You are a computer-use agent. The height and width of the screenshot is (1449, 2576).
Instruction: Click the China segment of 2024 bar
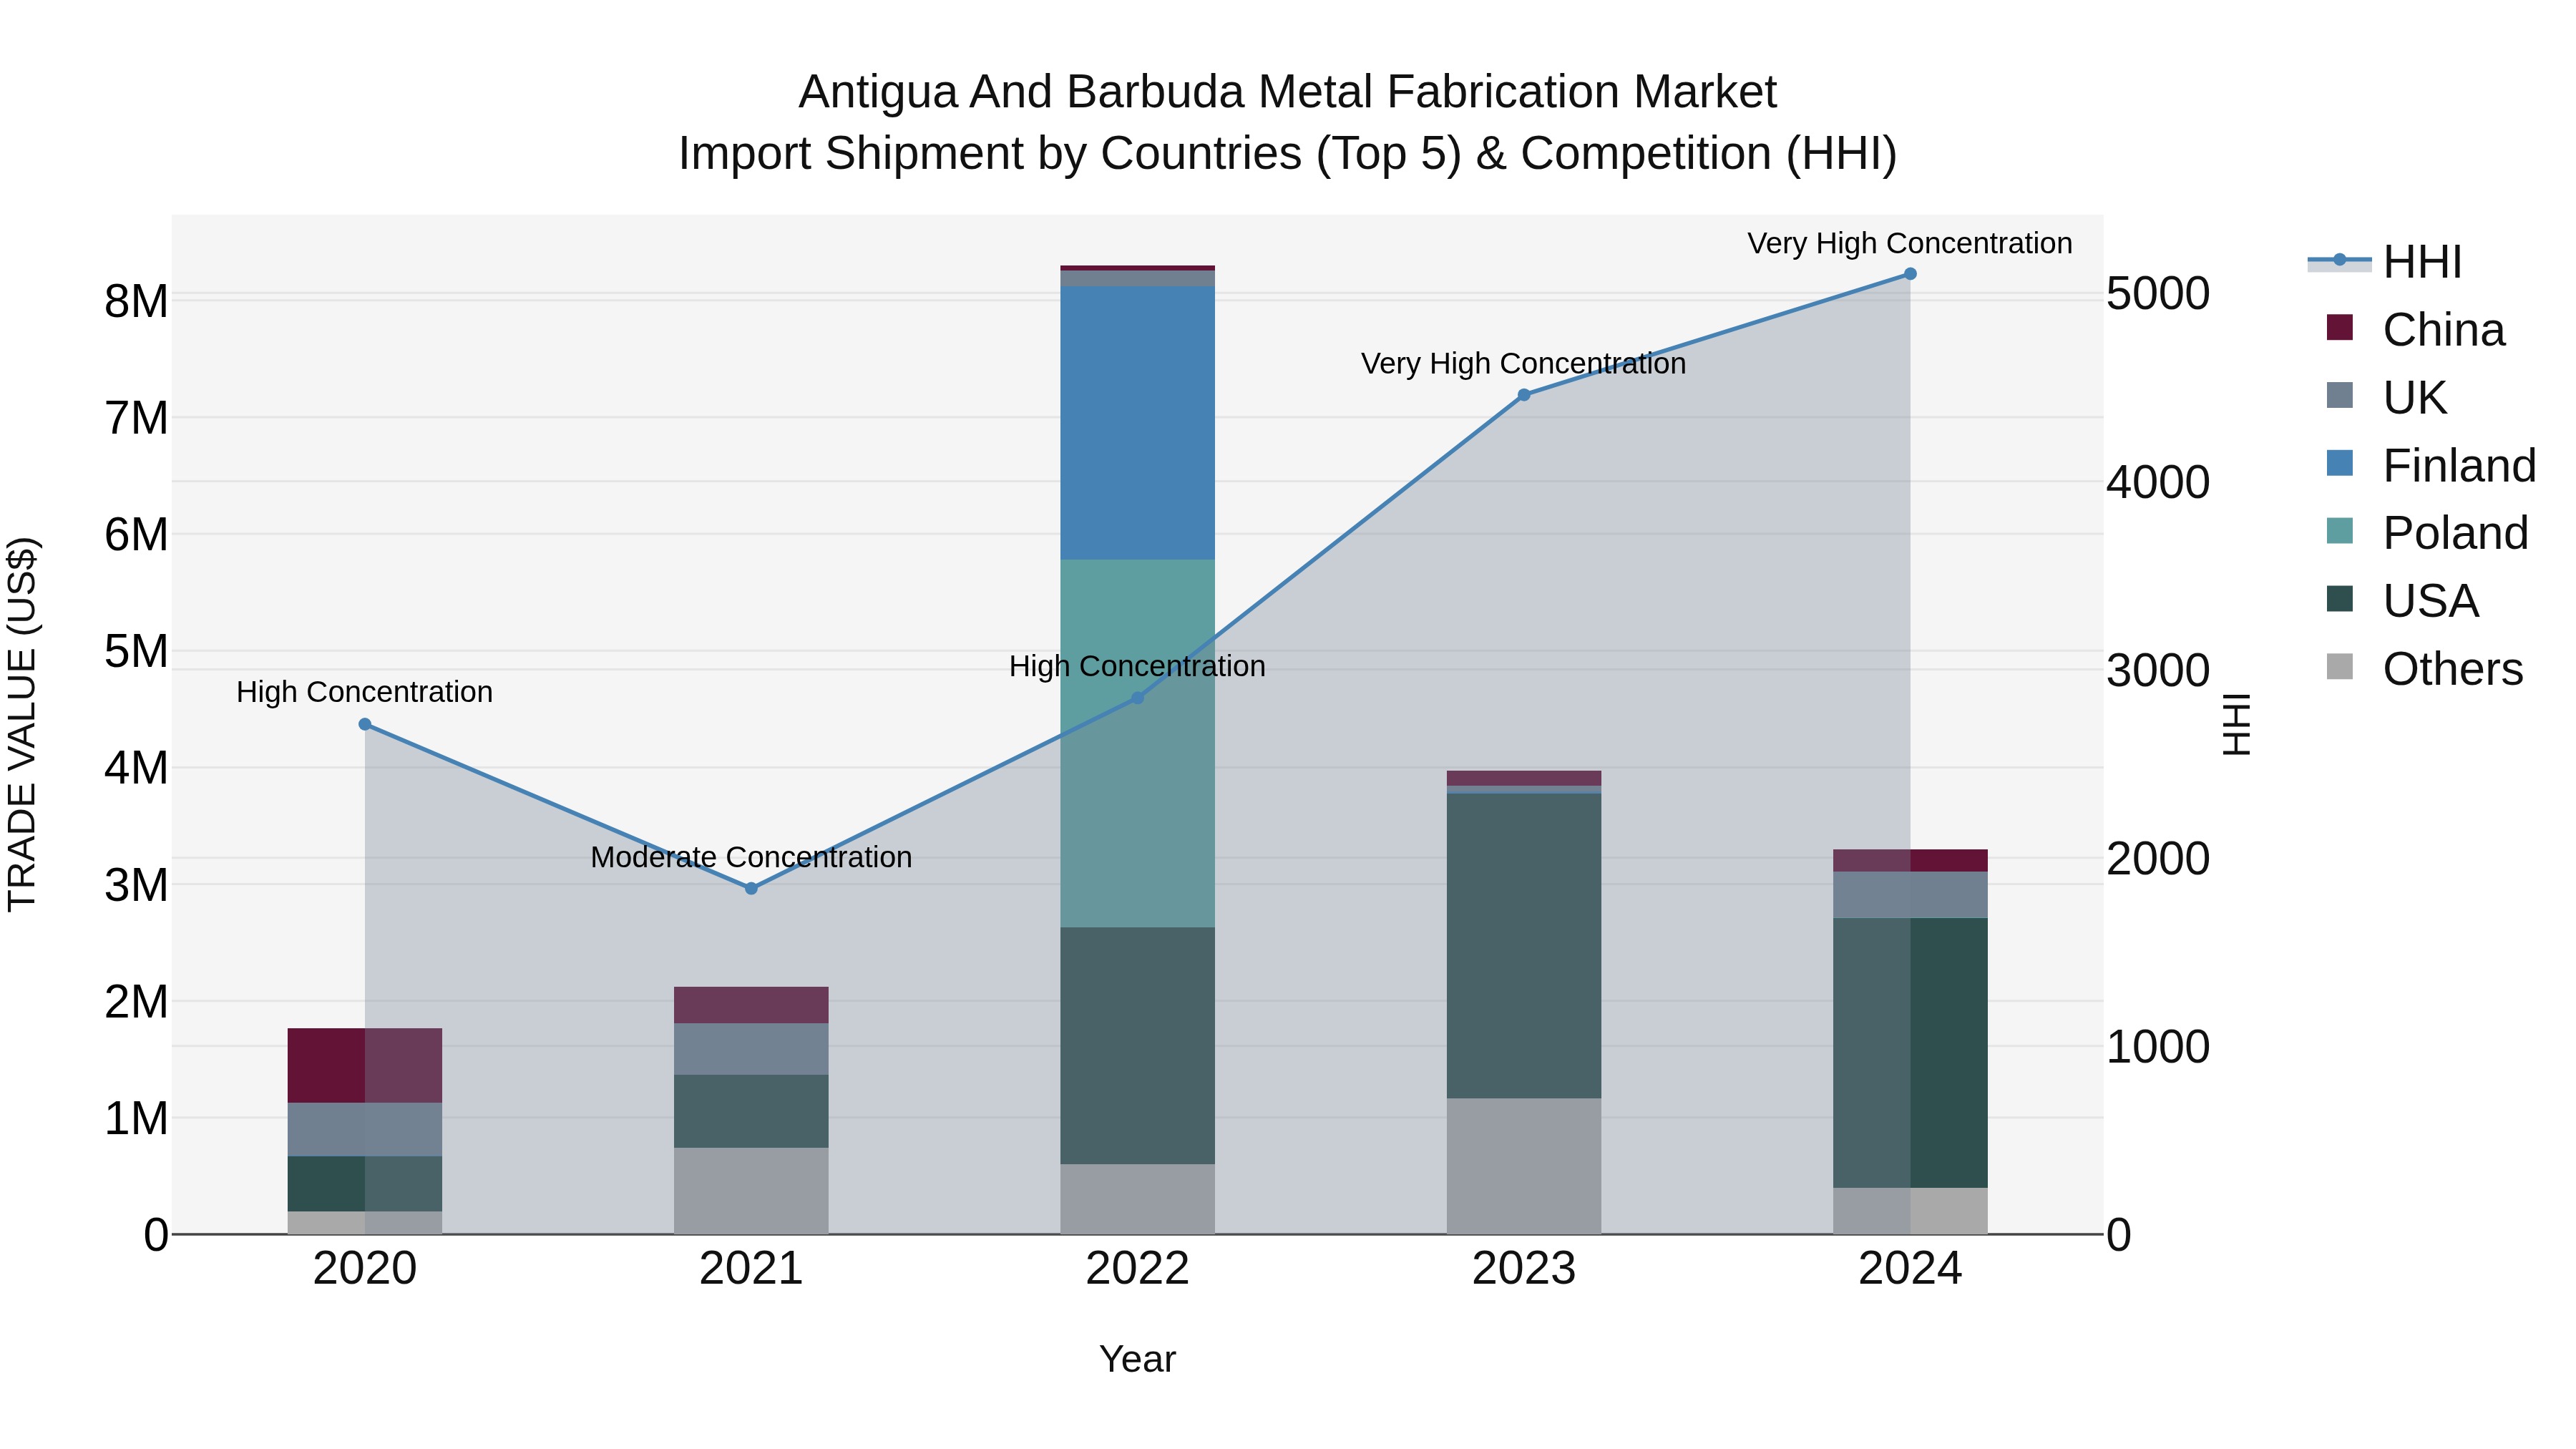1910,861
